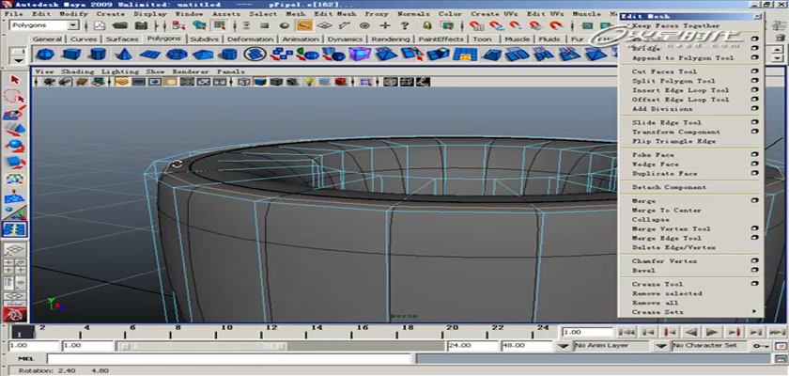Open the No Anim Layer dropdown arrow
Screen dimensions: 789x376
coord(565,346)
